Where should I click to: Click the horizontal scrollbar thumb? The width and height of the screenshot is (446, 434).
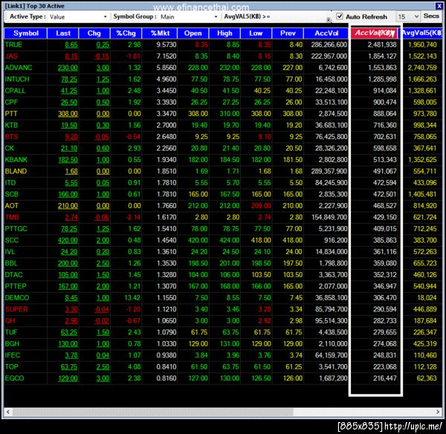pos(152,412)
